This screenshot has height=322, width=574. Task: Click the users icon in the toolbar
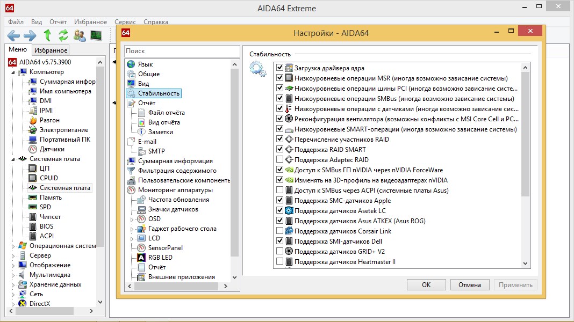[80, 36]
